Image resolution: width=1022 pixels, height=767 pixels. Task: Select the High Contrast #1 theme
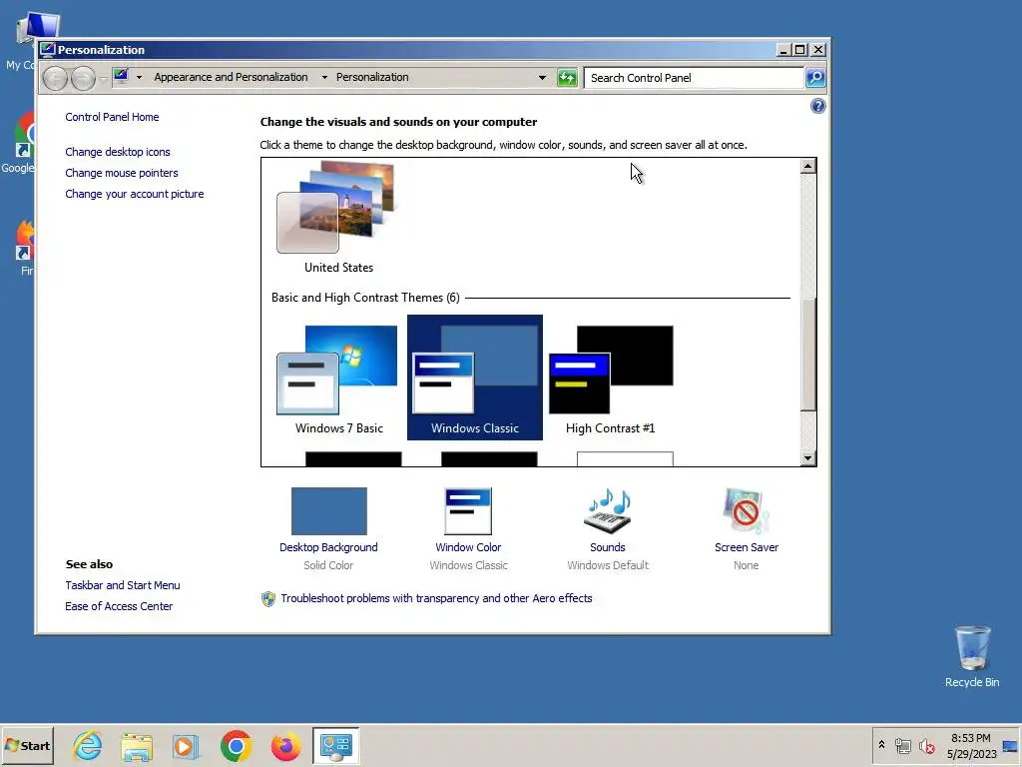[610, 378]
